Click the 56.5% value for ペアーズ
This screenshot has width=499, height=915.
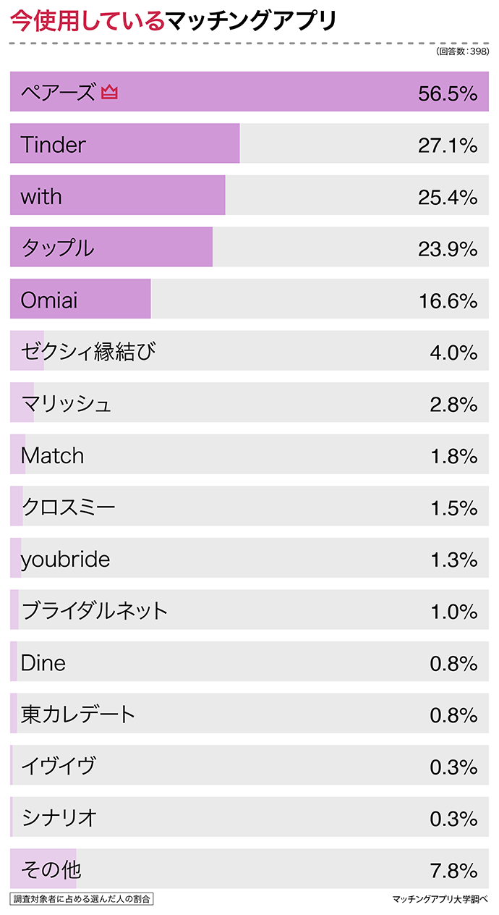tap(448, 94)
